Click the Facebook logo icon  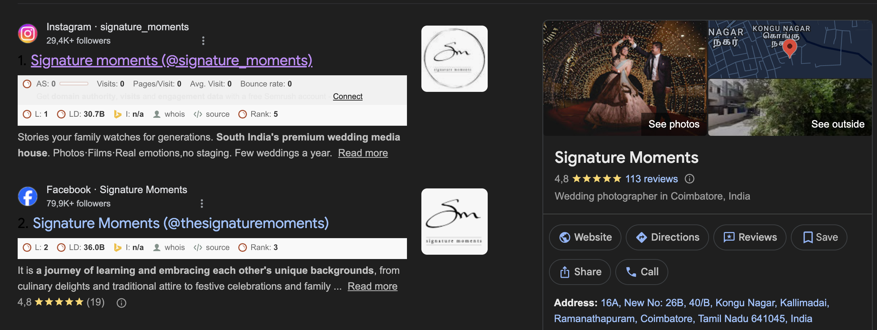(28, 196)
